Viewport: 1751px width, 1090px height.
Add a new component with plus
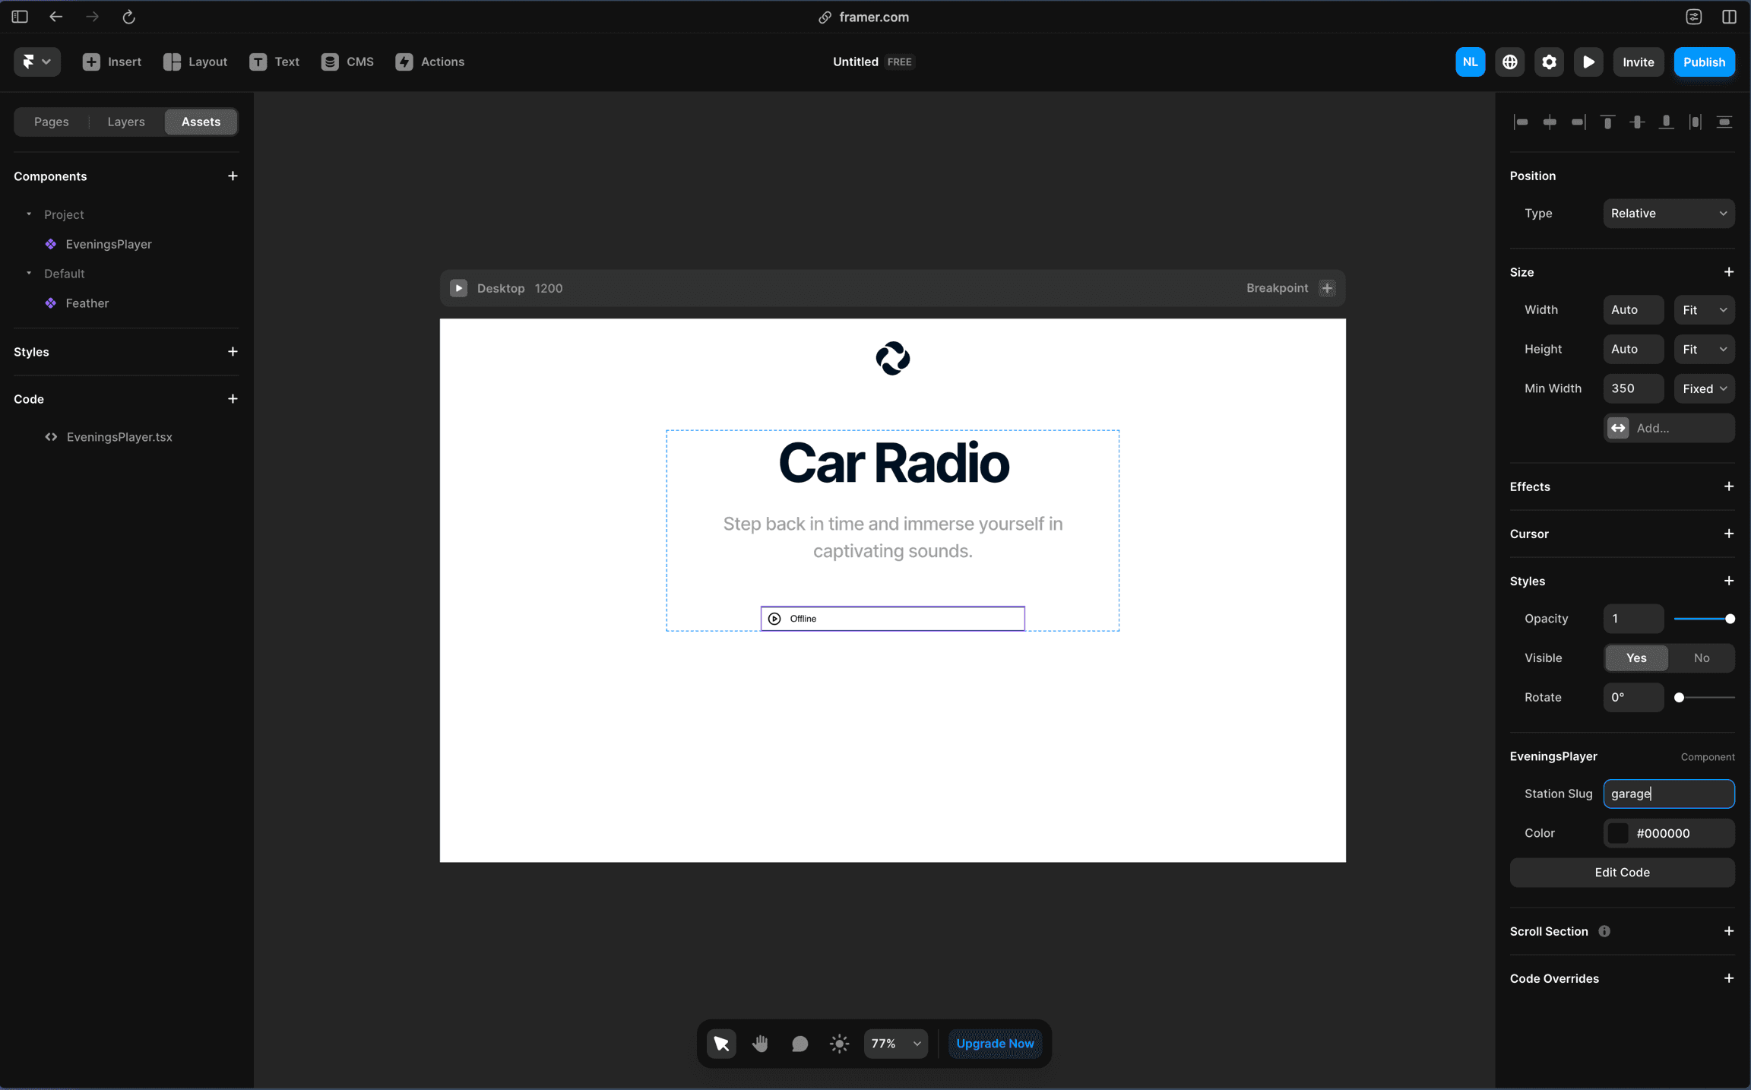pyautogui.click(x=233, y=176)
